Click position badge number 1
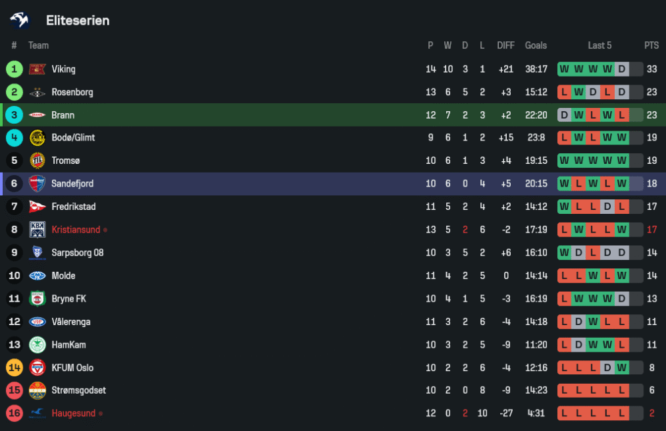666x431 pixels. [14, 69]
